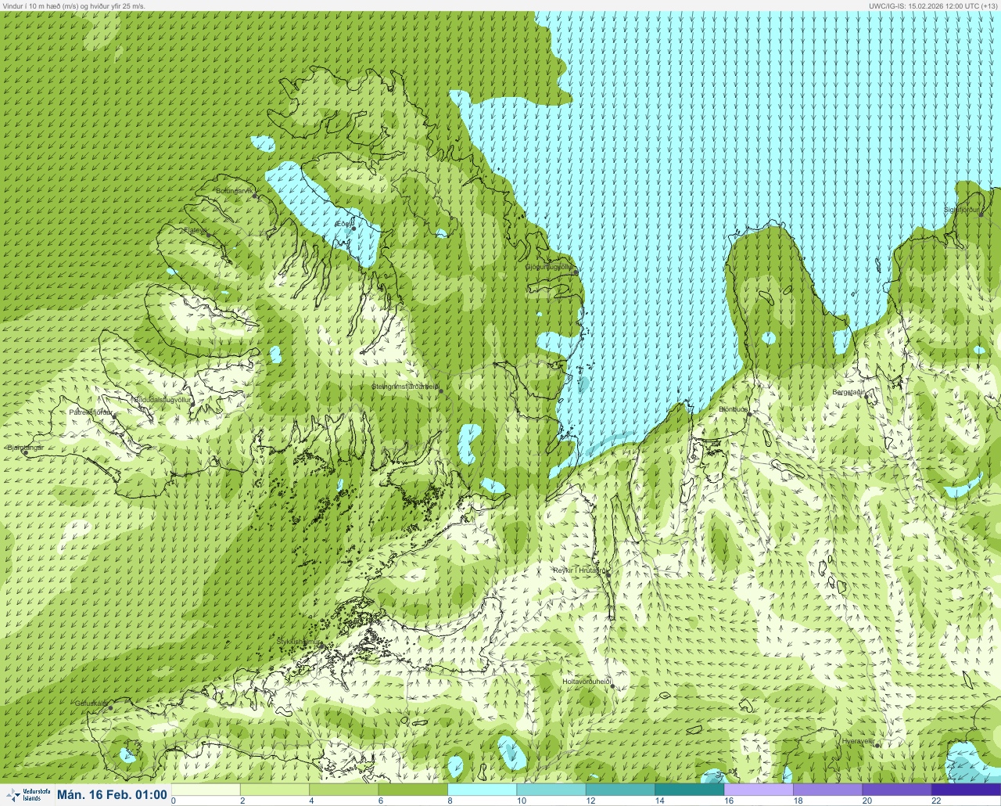Click the Hveravellir station label
This screenshot has width=1001, height=806.
coord(857,740)
